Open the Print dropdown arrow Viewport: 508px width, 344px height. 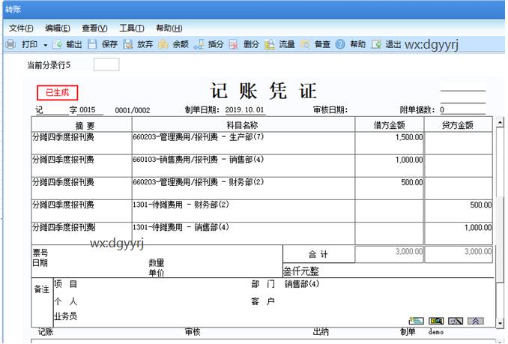click(x=45, y=45)
